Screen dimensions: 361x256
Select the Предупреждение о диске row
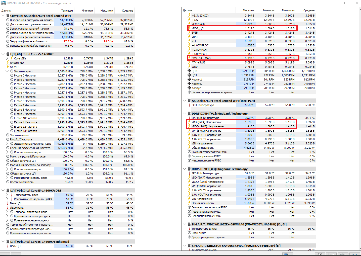click(249, 237)
